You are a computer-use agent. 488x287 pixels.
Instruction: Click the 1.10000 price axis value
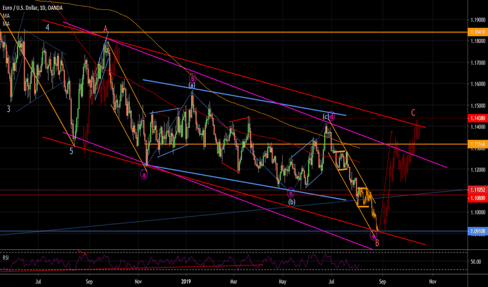point(478,212)
